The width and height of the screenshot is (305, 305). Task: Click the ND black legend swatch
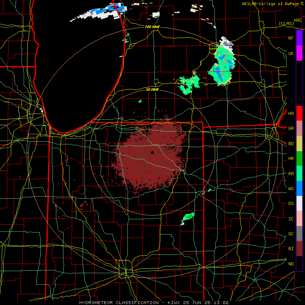pyautogui.click(x=299, y=264)
